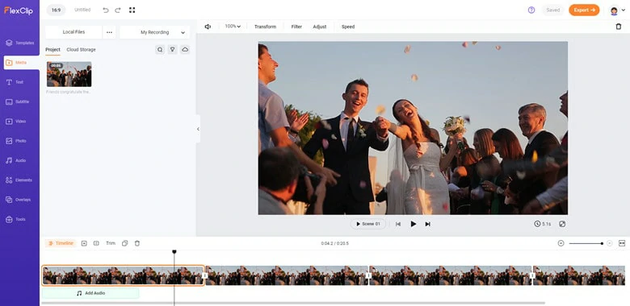
Task: Open the Speed options
Action: click(x=348, y=27)
